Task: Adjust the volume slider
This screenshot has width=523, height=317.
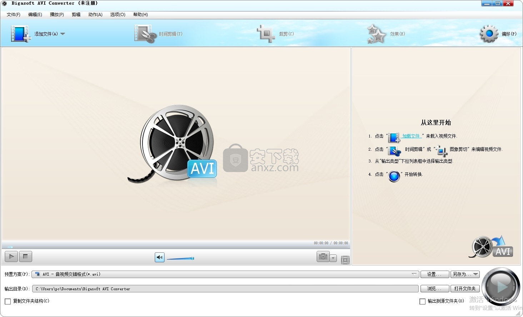Action: pos(180,258)
